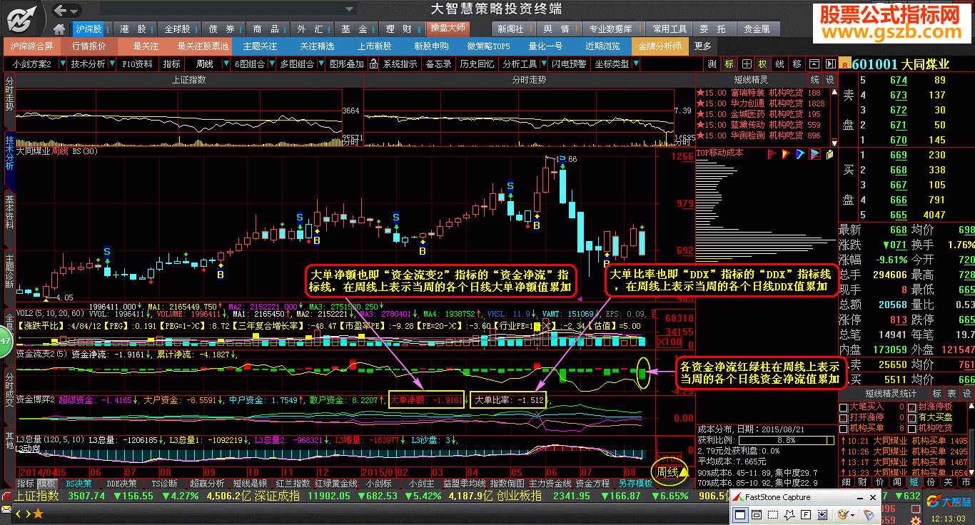Open 短线精灵 settings via 设 icon

pos(829,79)
